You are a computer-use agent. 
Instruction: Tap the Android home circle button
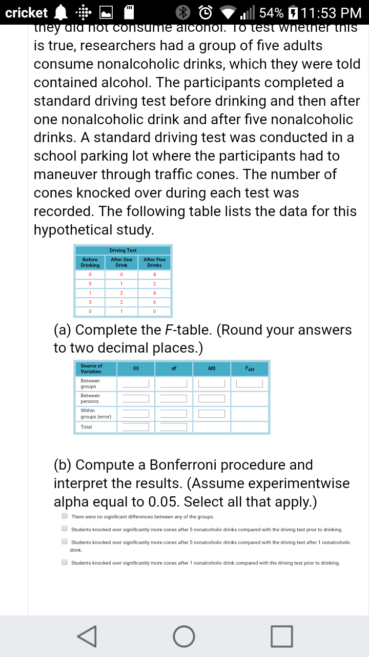tap(184, 636)
